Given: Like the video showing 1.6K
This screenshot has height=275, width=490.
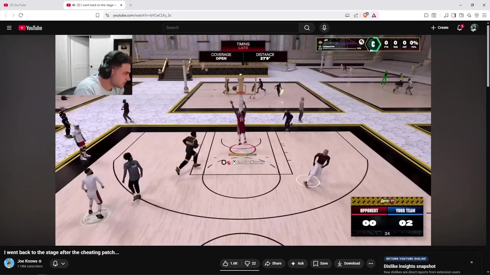Looking at the screenshot, I should click(x=230, y=263).
